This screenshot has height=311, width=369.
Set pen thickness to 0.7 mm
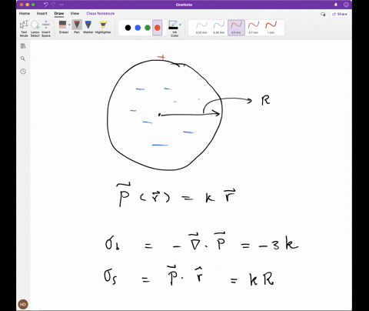click(254, 28)
